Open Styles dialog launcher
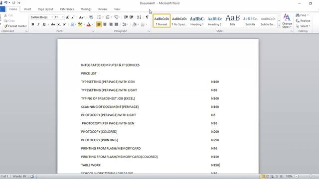Screen dimensions: 319x179 291,31
